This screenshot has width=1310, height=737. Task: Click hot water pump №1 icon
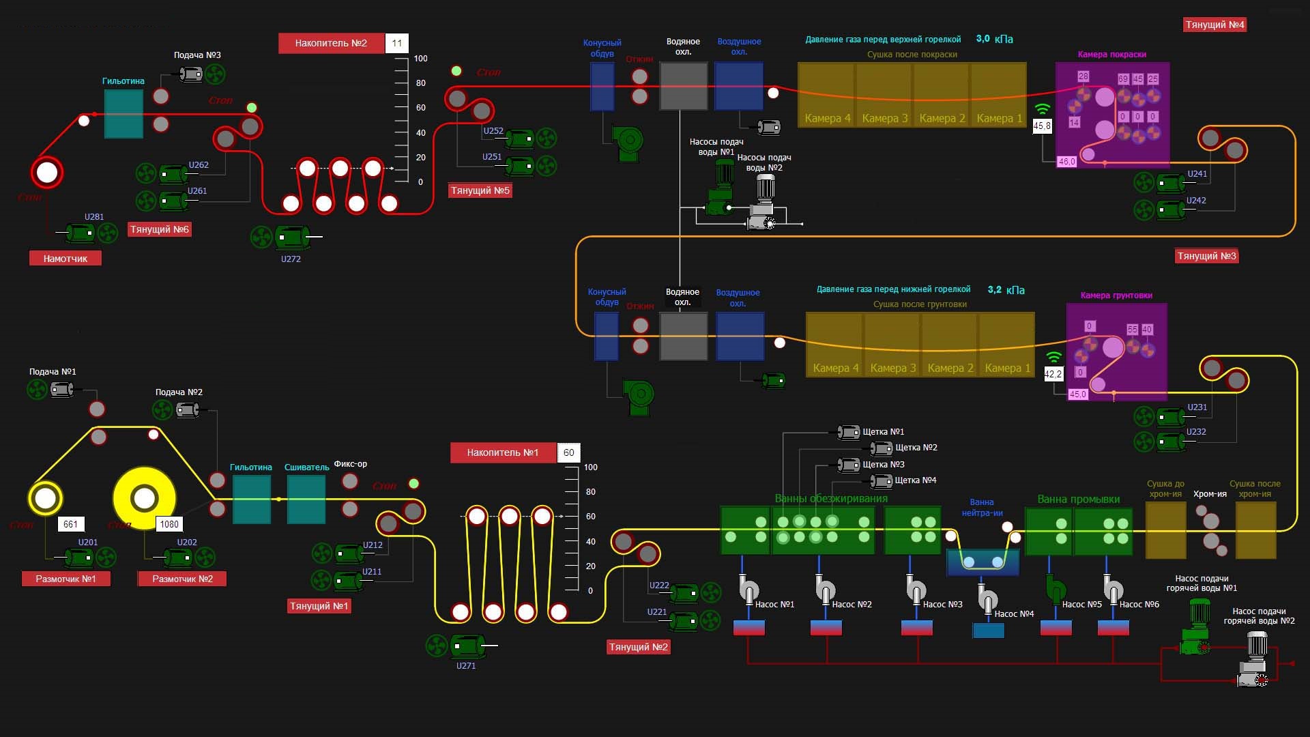tap(1196, 628)
